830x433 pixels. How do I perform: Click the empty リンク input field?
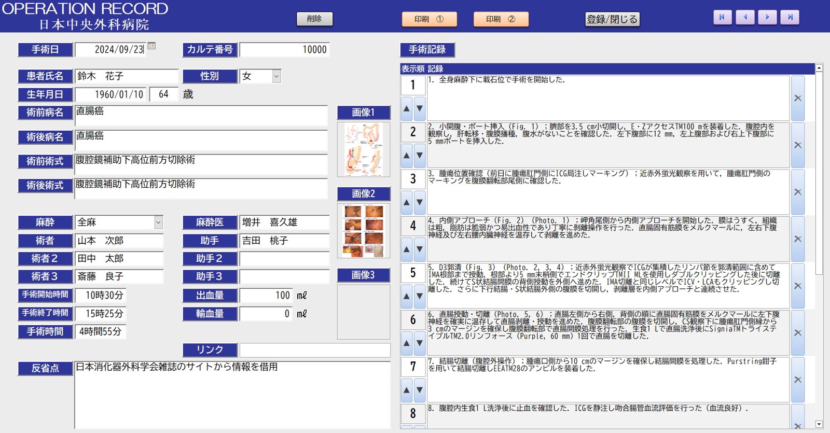pos(315,350)
